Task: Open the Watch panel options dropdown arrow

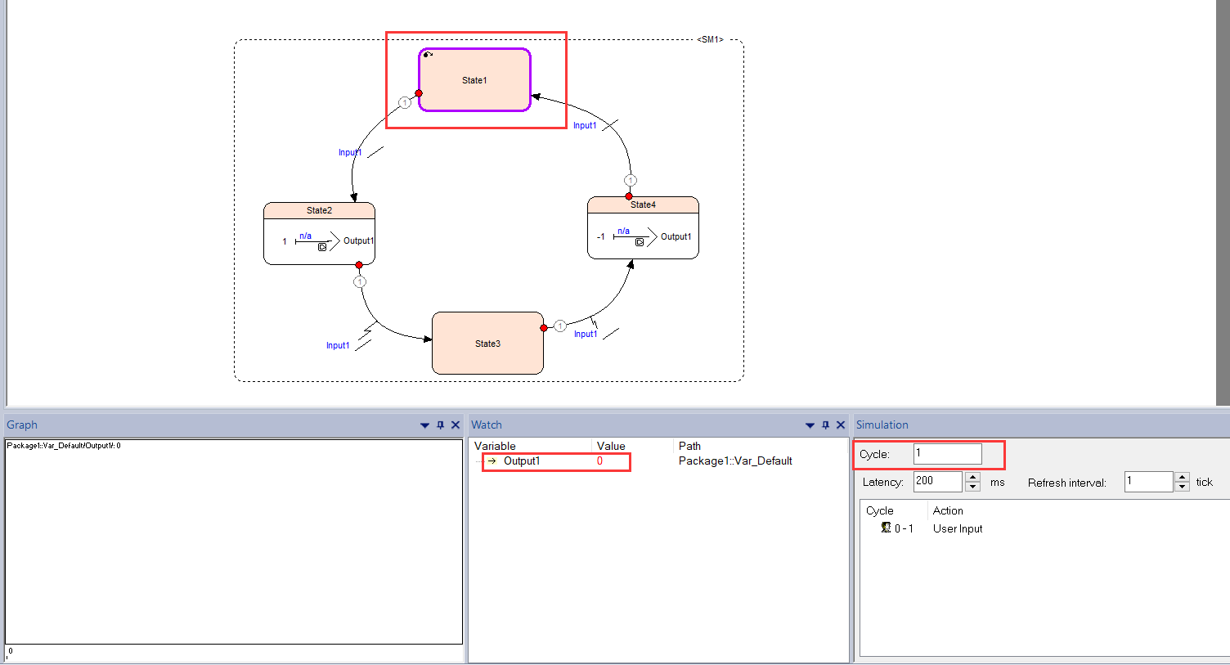Action: [x=810, y=425]
